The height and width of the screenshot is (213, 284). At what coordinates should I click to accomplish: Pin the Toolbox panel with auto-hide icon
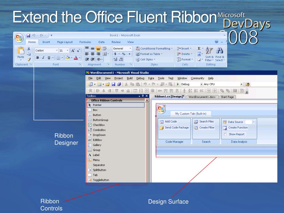[143, 96]
